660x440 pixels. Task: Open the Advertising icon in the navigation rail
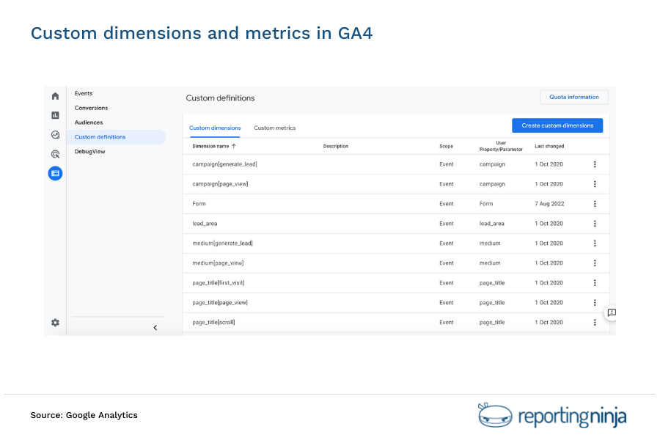(x=55, y=154)
